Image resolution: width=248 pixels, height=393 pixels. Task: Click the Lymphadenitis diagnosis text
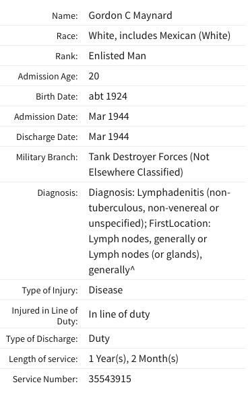coord(160,231)
